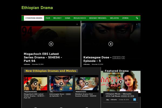Play the Mogachoch S04E94 featured video
Image resolution: width=162 pixels, height=108 pixels.
pos(51,44)
